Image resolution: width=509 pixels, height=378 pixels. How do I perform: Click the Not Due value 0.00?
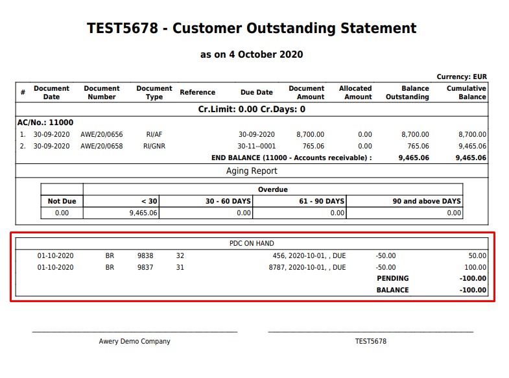pyautogui.click(x=62, y=213)
